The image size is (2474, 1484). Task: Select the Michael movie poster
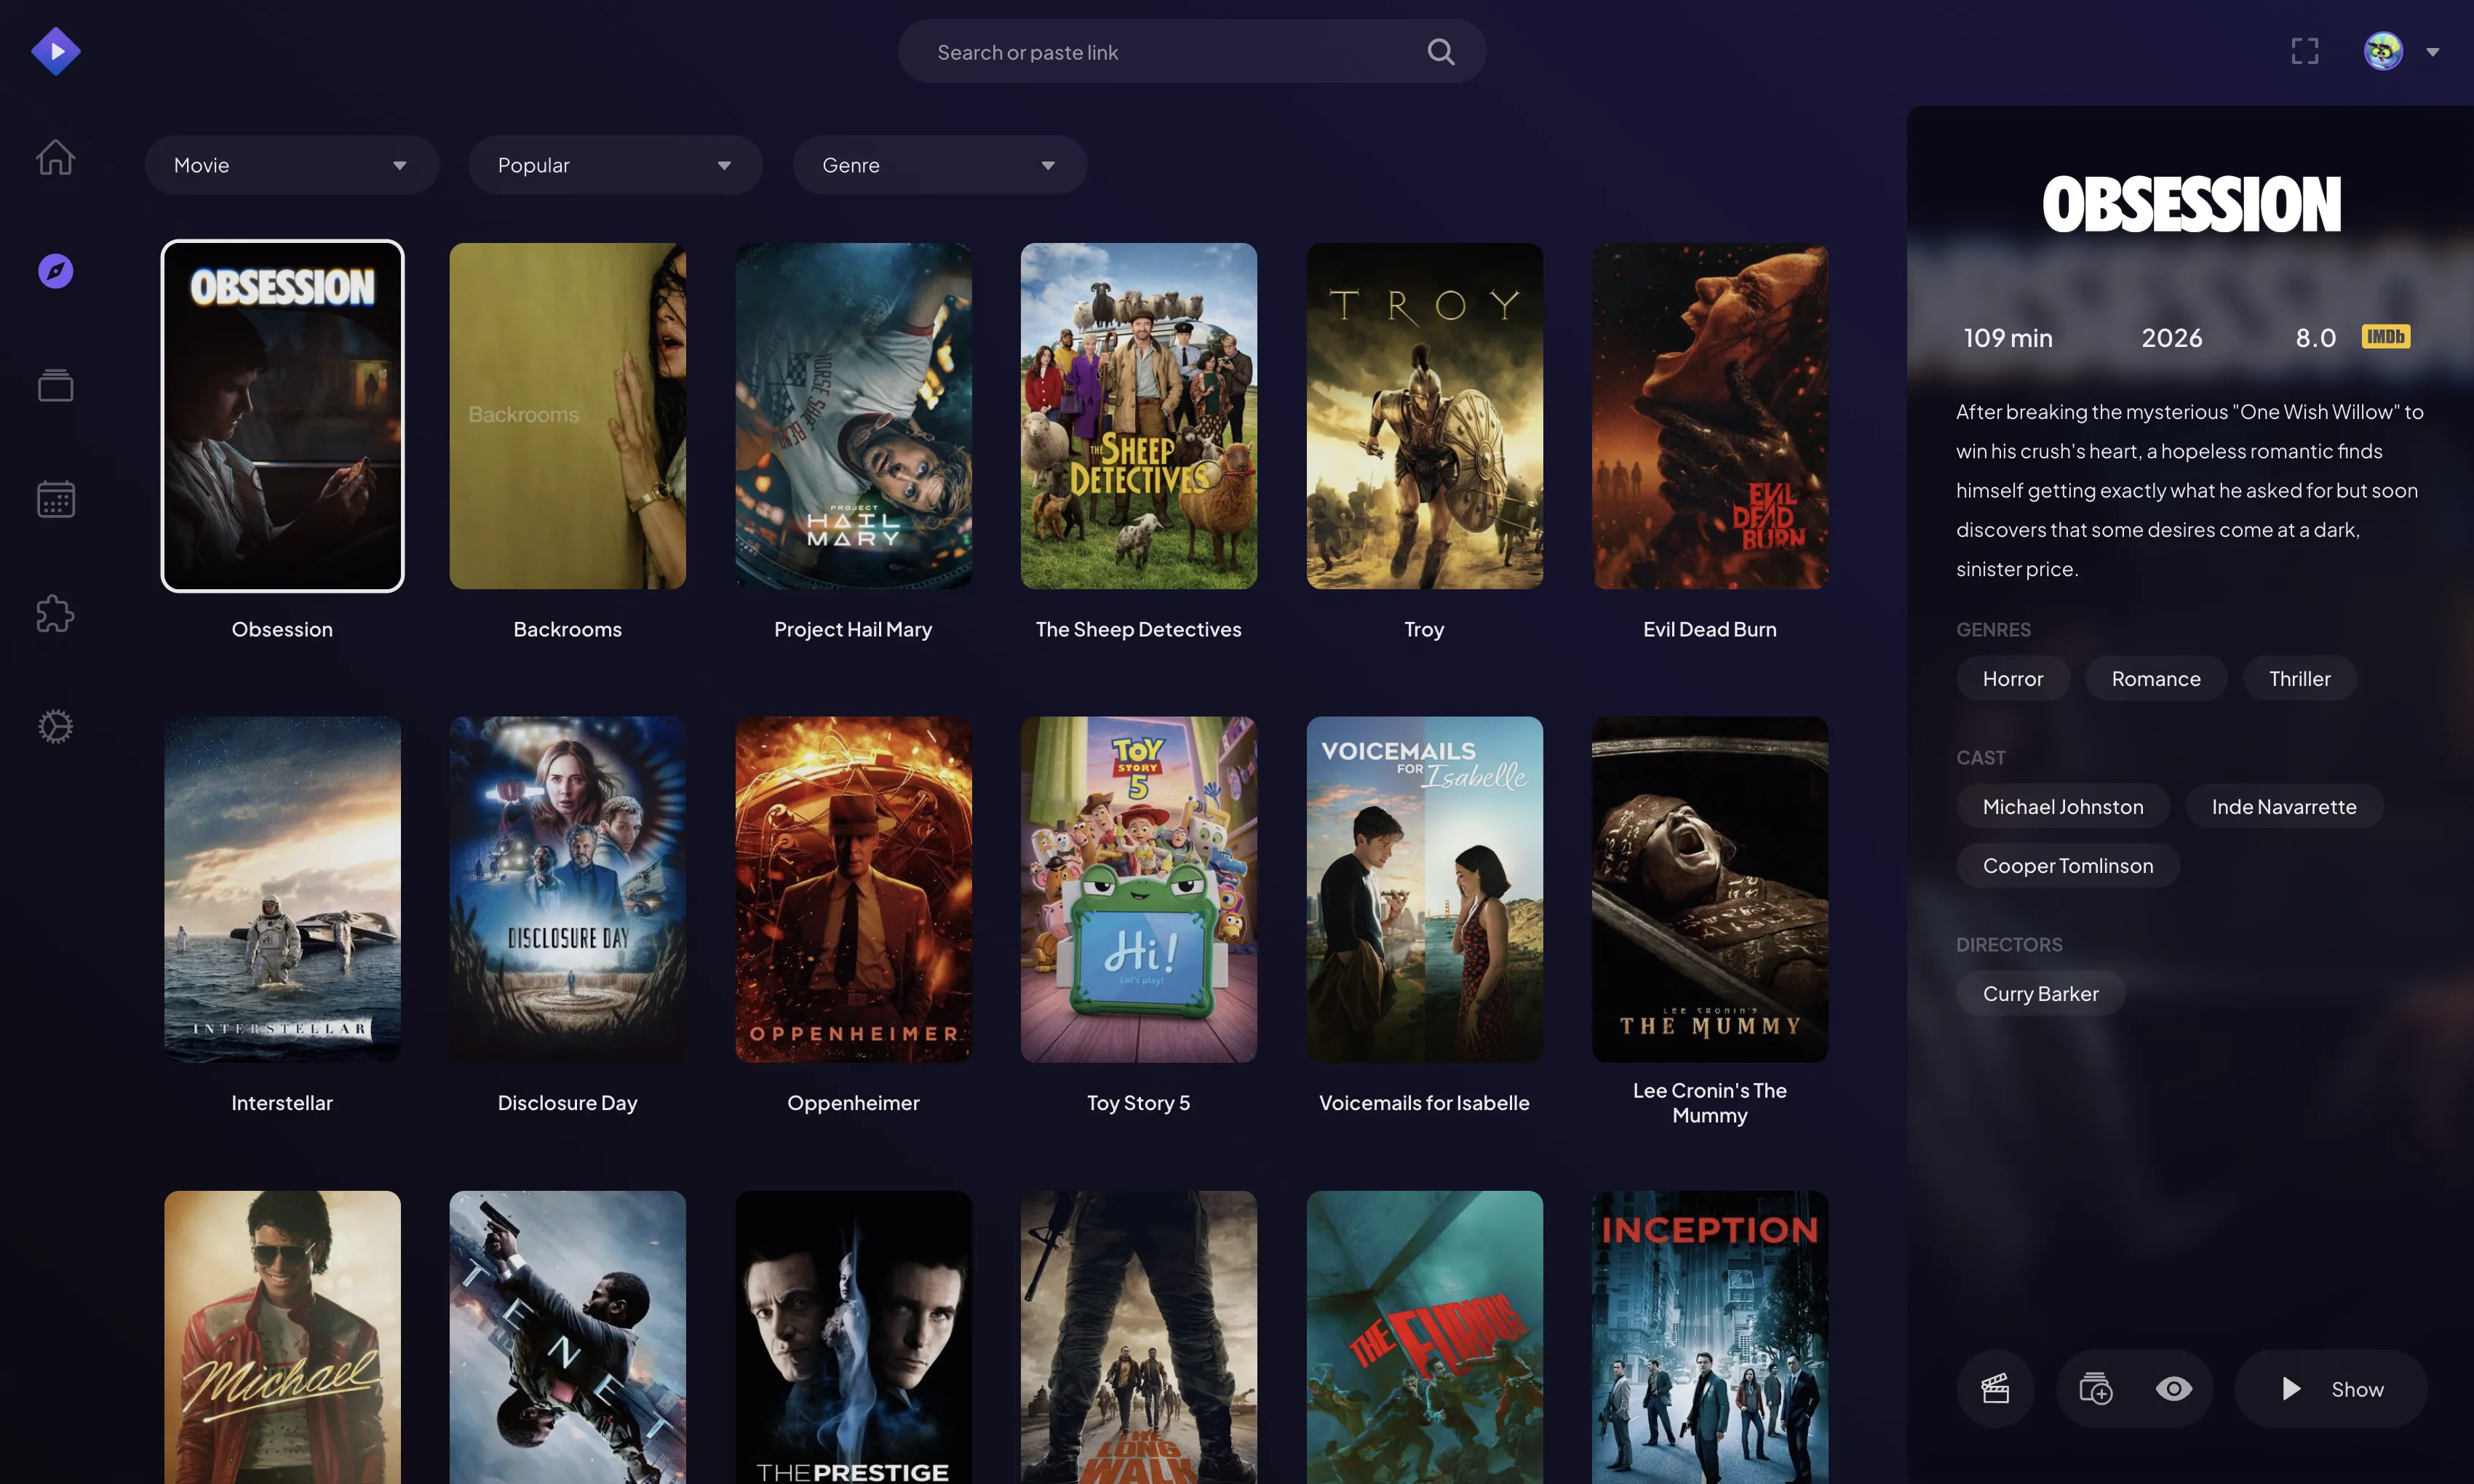[283, 1337]
